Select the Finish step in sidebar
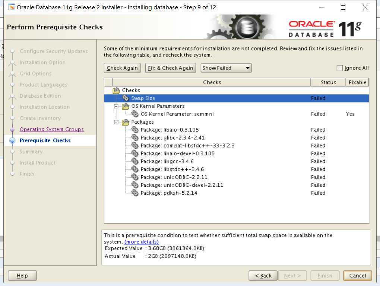The width and height of the screenshot is (380, 286). (27, 174)
